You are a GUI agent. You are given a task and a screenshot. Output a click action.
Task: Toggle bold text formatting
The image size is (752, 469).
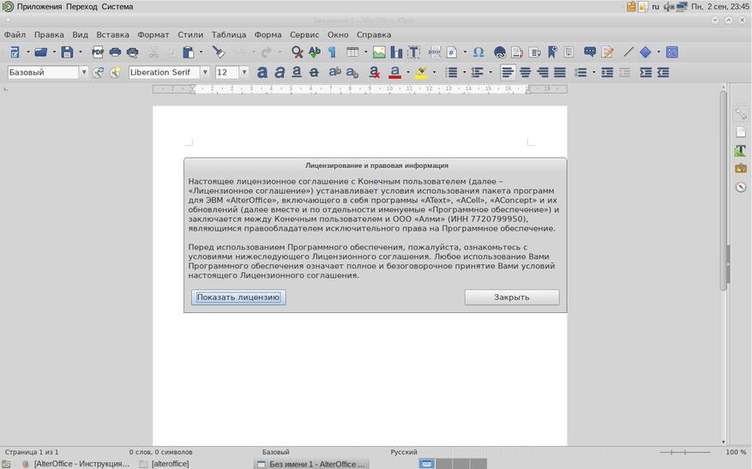(262, 72)
